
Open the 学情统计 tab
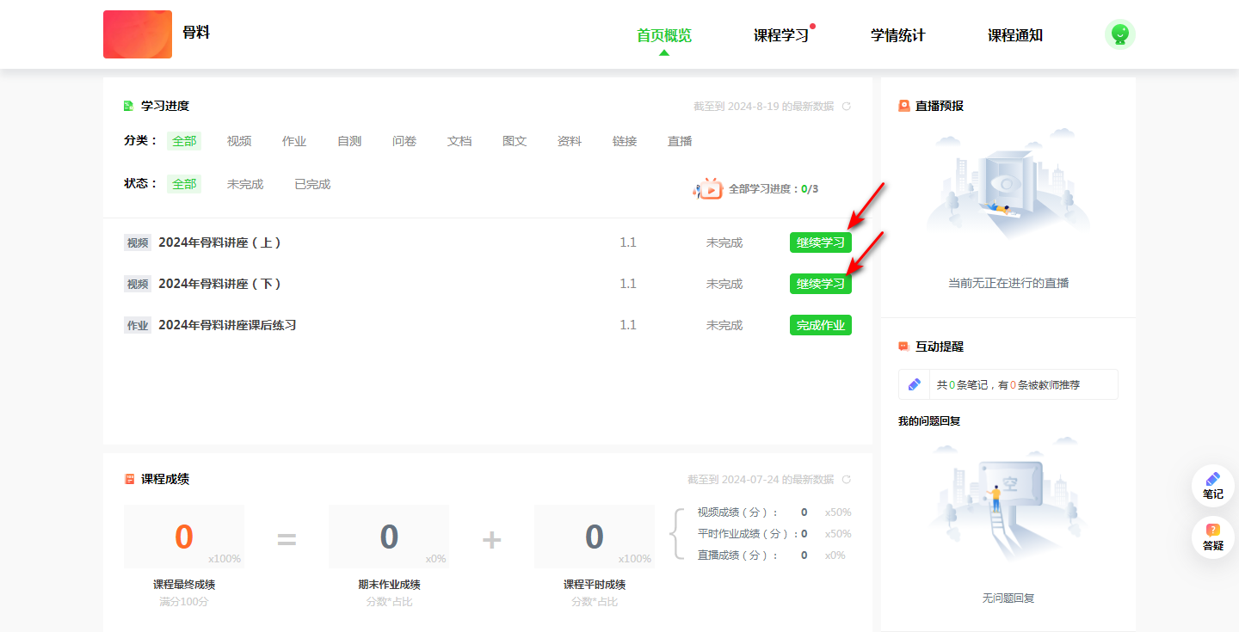897,35
